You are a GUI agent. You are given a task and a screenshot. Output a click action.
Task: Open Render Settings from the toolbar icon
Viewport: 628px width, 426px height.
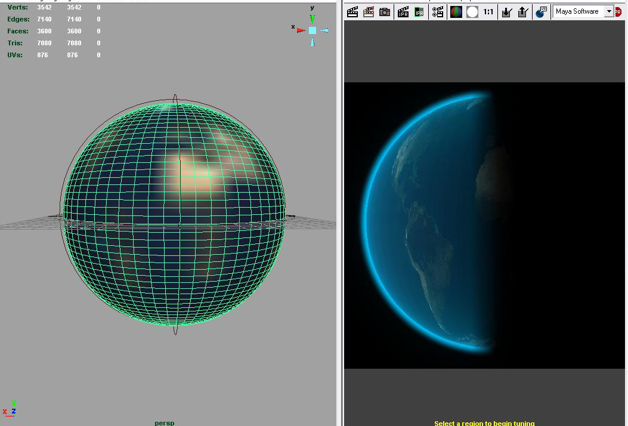[438, 12]
